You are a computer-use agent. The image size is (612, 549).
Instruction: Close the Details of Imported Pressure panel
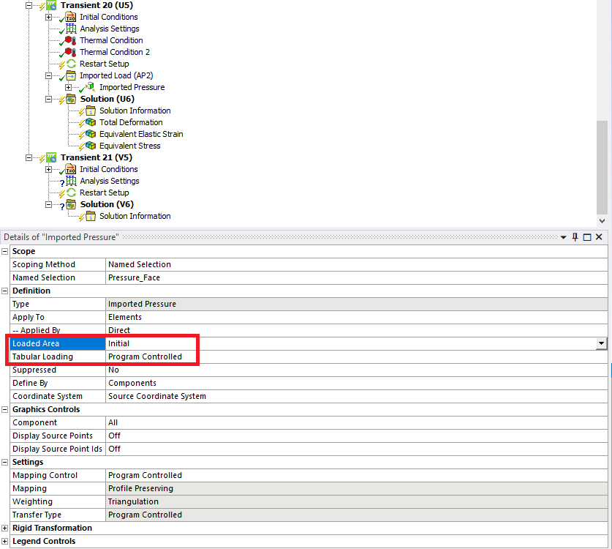[599, 236]
